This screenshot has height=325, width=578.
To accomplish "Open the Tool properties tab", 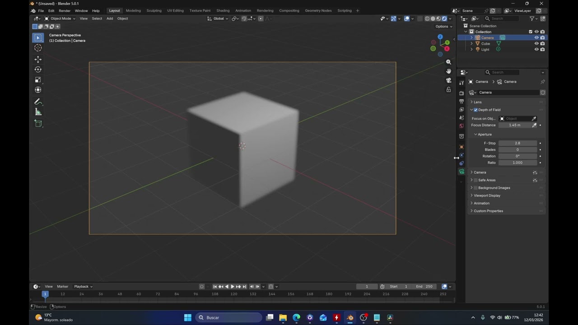I will pyautogui.click(x=461, y=83).
